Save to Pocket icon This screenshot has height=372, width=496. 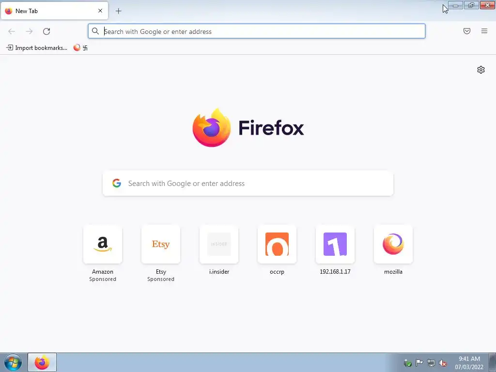click(467, 31)
